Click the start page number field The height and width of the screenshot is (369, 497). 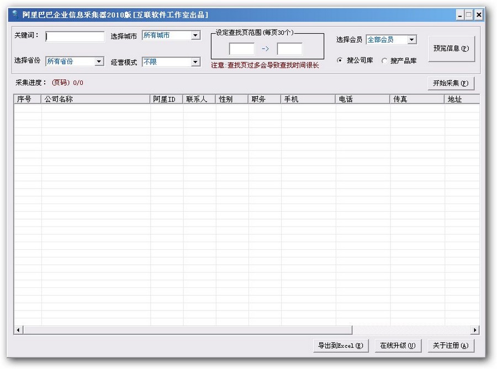pyautogui.click(x=241, y=49)
